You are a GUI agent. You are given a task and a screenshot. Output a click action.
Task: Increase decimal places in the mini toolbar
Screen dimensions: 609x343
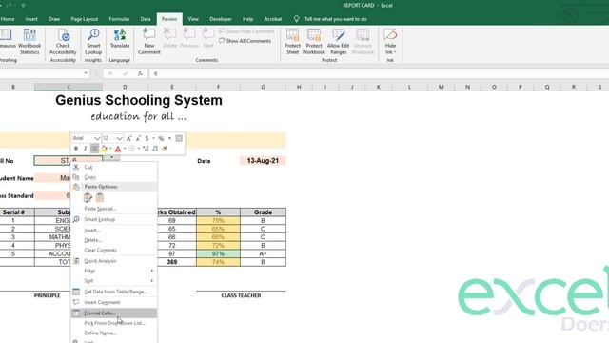146,149
